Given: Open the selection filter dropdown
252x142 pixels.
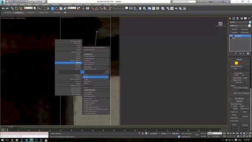Looking at the screenshot, I should click(x=28, y=8).
